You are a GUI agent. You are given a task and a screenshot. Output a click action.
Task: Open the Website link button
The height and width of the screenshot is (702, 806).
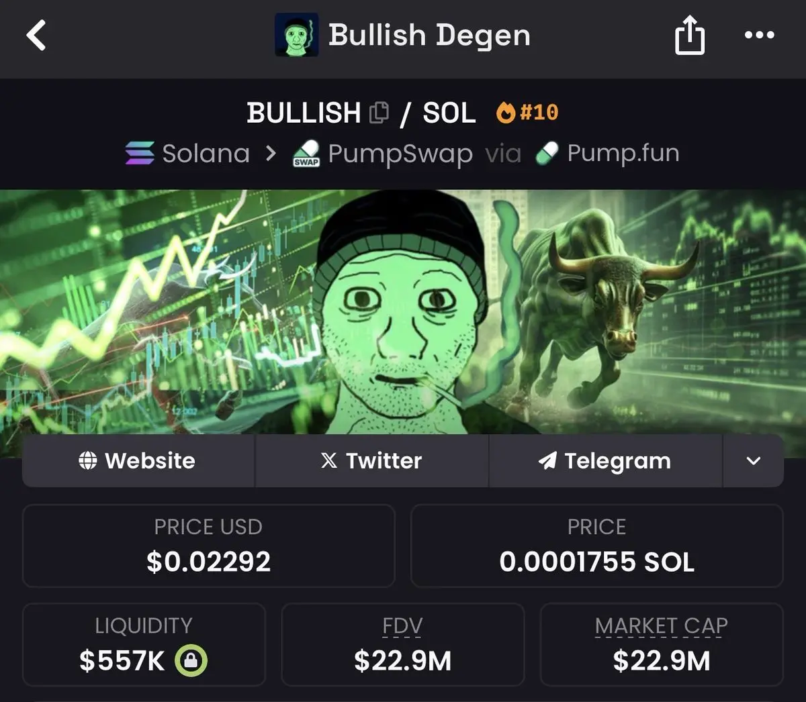point(138,461)
